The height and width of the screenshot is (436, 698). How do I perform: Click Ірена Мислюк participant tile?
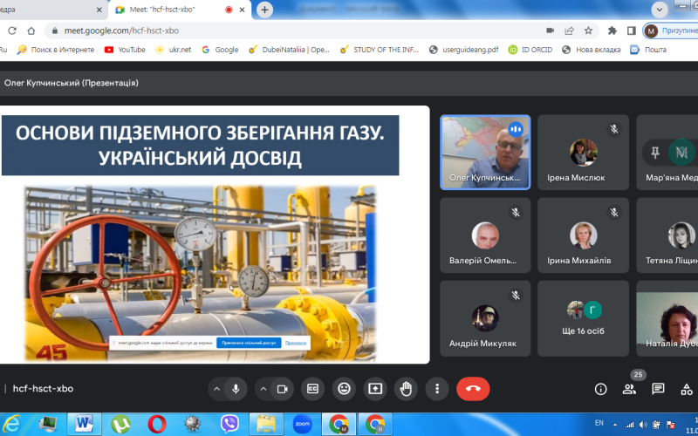coord(583,152)
